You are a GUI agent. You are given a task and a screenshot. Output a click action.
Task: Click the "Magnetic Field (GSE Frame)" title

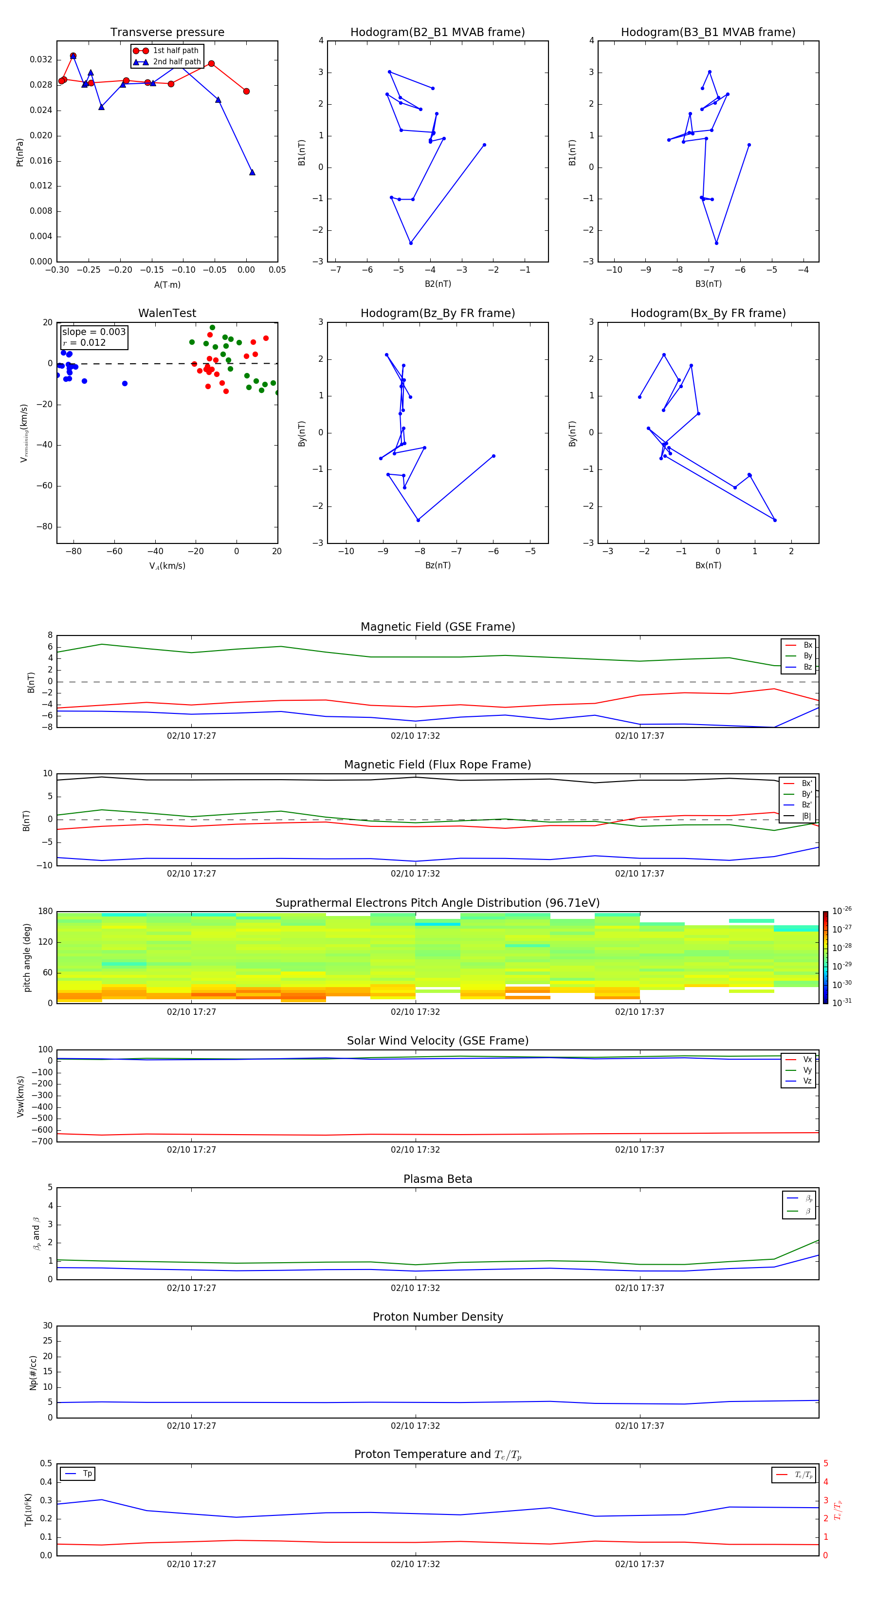point(438,627)
